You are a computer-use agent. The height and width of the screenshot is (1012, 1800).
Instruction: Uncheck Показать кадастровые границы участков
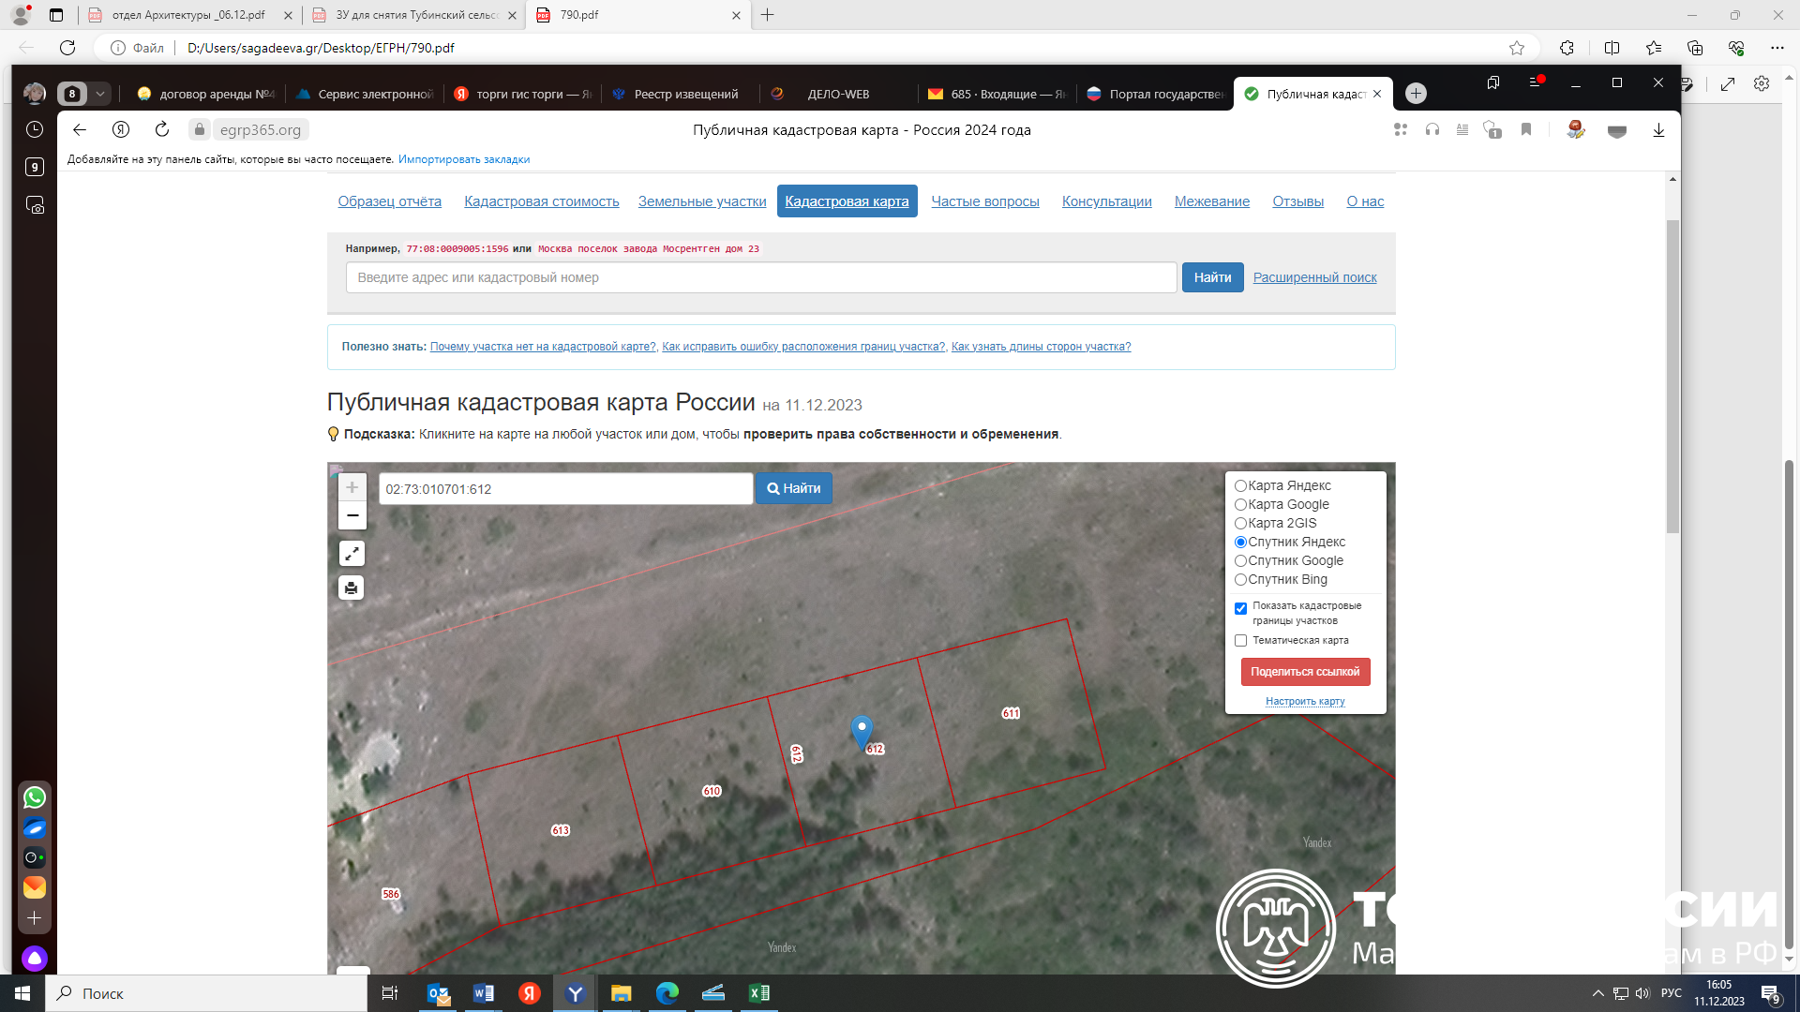(x=1240, y=609)
